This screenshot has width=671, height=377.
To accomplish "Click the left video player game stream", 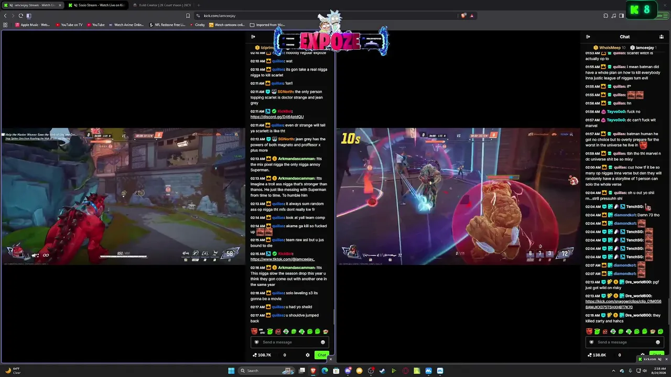I will click(123, 196).
